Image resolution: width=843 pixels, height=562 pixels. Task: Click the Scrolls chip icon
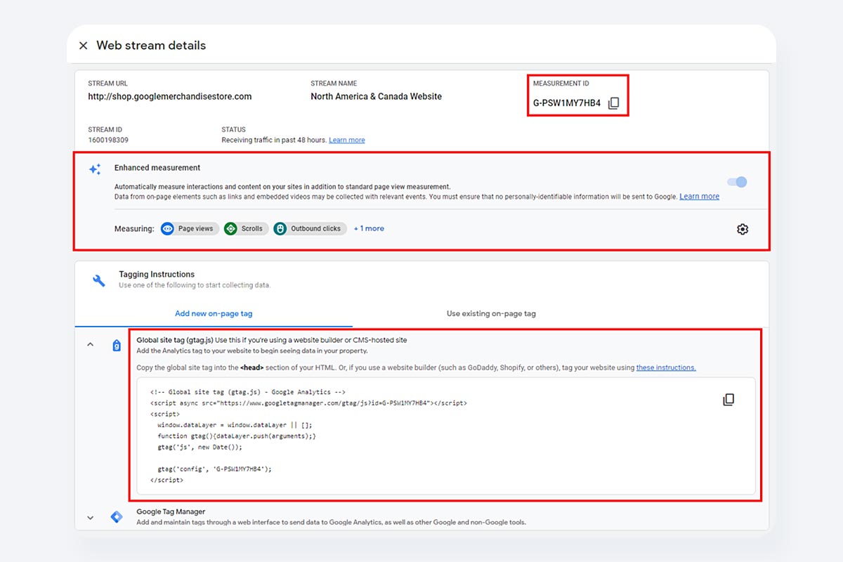click(x=230, y=229)
